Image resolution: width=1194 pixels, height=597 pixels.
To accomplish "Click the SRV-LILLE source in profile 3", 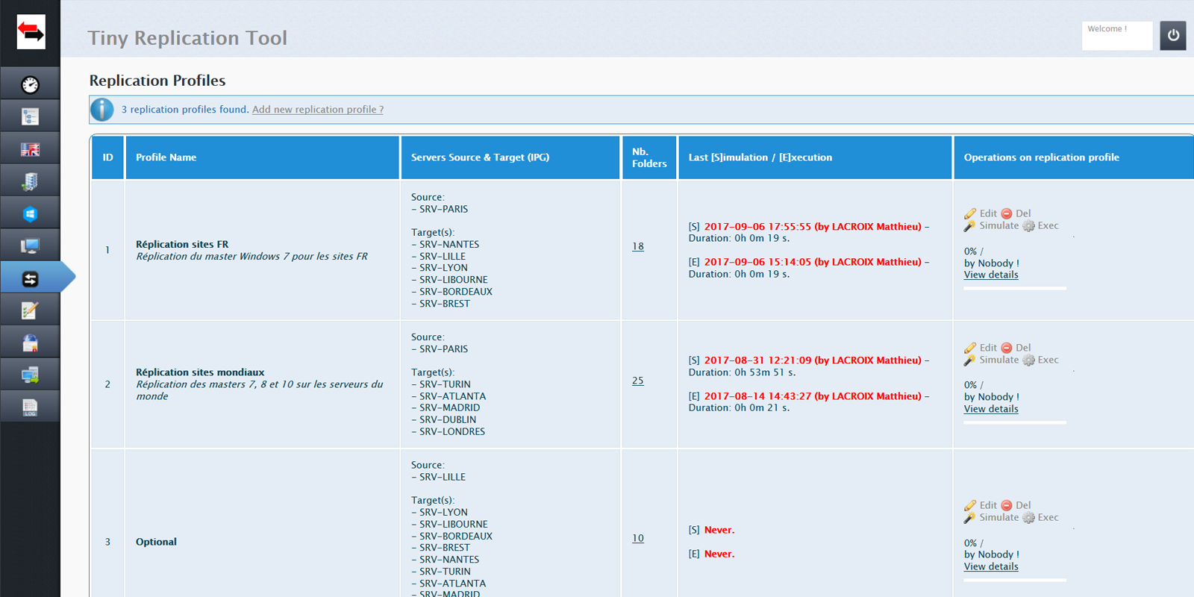I will tap(443, 477).
